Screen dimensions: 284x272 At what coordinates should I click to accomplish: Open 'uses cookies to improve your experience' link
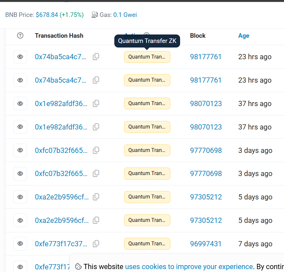189,266
